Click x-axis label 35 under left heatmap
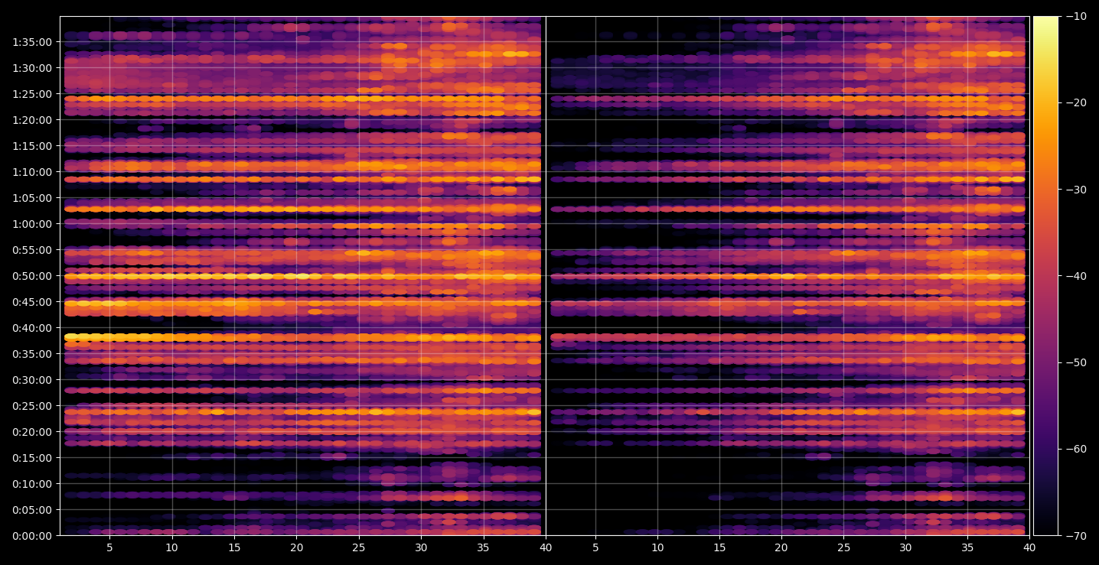Image resolution: width=1099 pixels, height=565 pixels. [x=484, y=547]
